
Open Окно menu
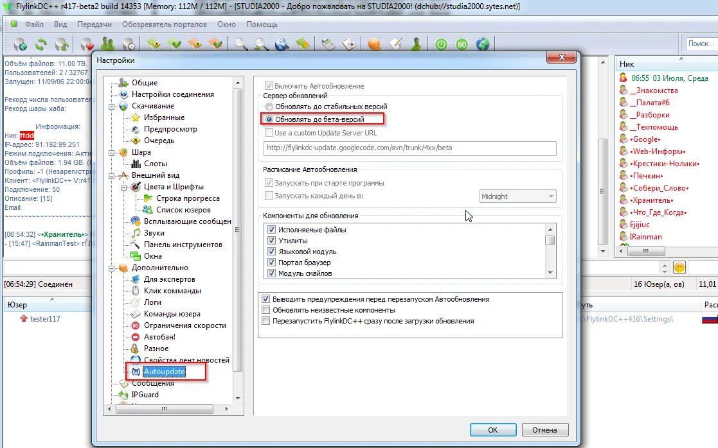tap(226, 24)
